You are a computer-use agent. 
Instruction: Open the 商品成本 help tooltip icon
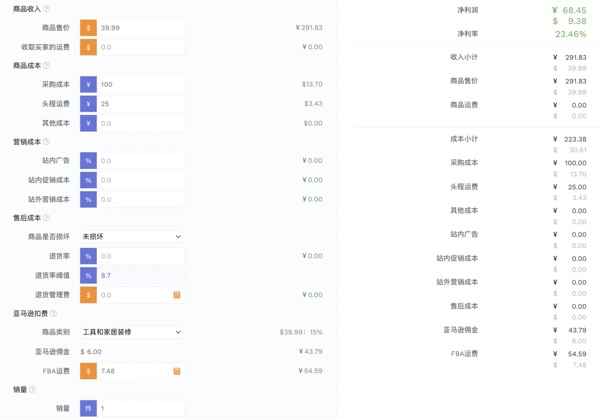46,66
